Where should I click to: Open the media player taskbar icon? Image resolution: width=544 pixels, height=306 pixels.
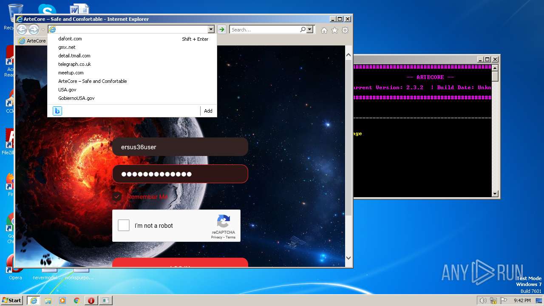(62, 300)
